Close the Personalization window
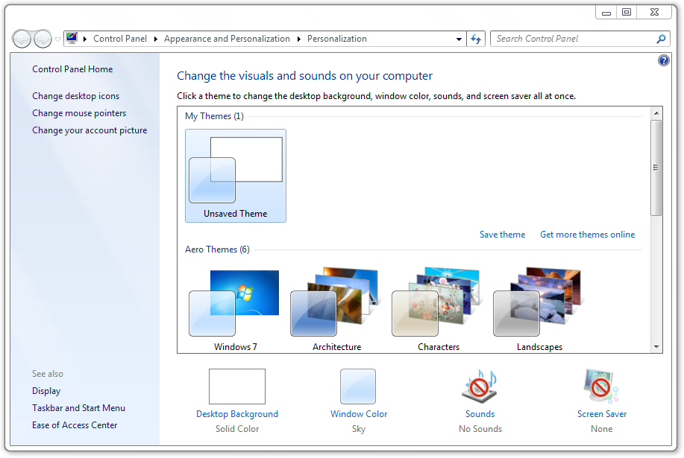Viewport: 684px width, 458px height. (654, 12)
